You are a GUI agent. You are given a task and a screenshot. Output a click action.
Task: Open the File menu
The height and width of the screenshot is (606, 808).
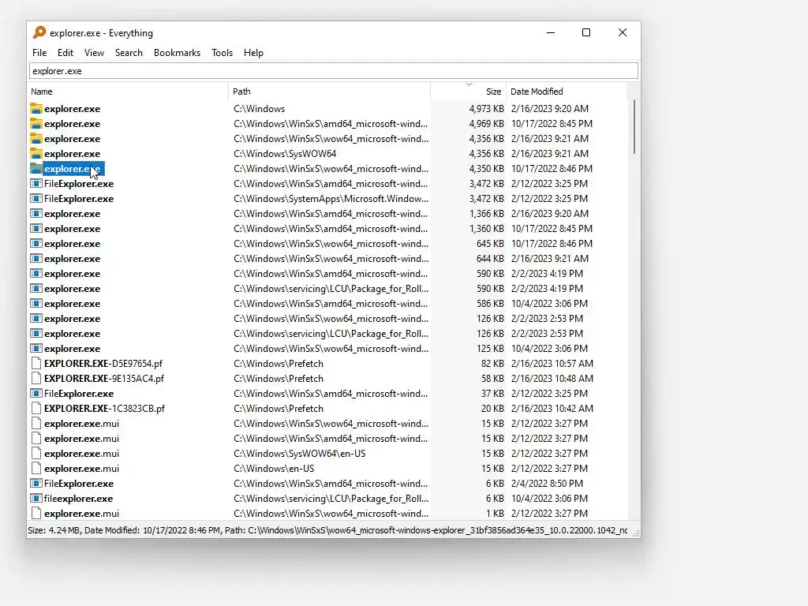pyautogui.click(x=39, y=53)
